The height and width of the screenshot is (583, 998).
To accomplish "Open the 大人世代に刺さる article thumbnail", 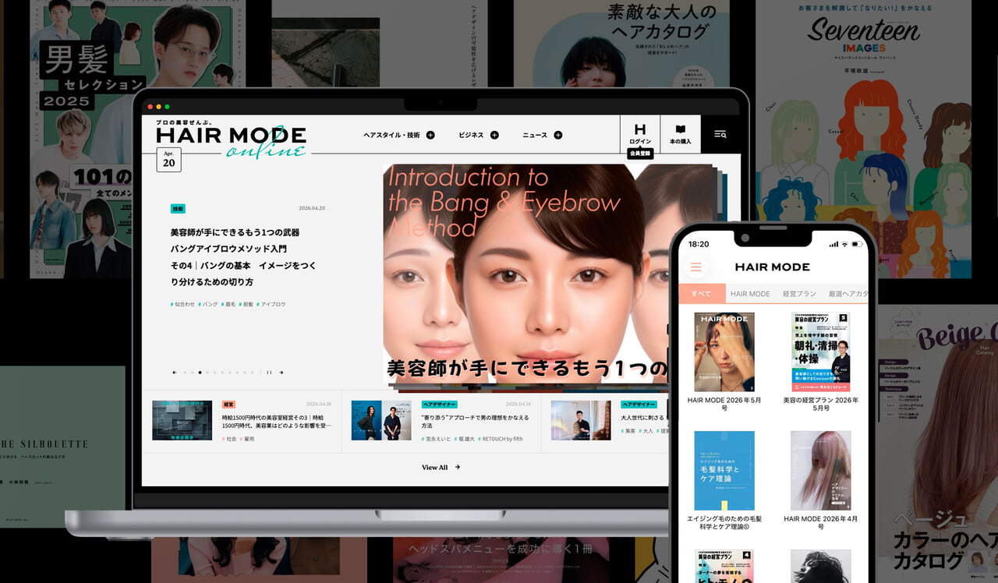I will click(581, 420).
